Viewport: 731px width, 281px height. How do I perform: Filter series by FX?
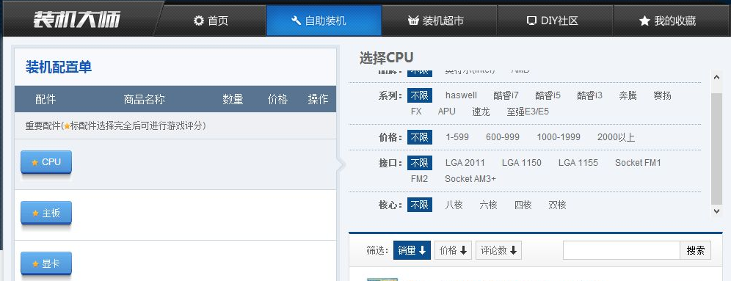pos(416,112)
